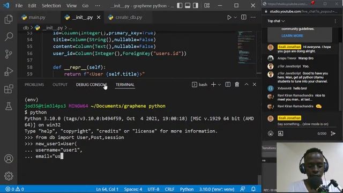
Task: Run the Python file with play button
Action: pyautogui.click(x=229, y=17)
